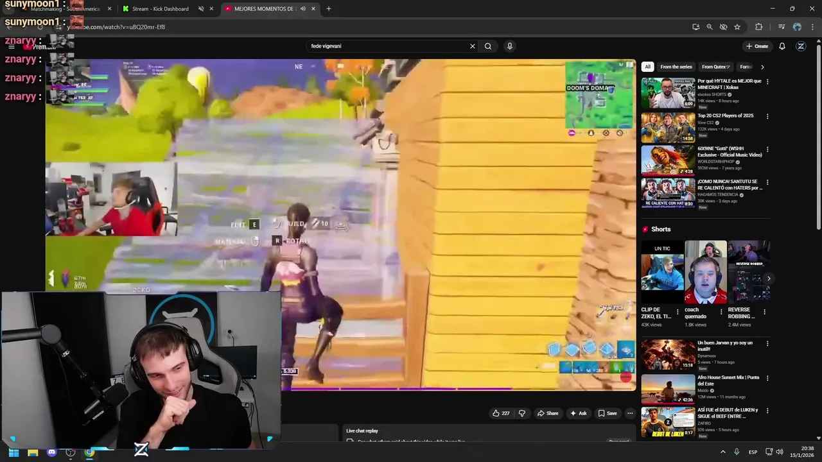Open the YouTube account avatar menu

(x=801, y=46)
